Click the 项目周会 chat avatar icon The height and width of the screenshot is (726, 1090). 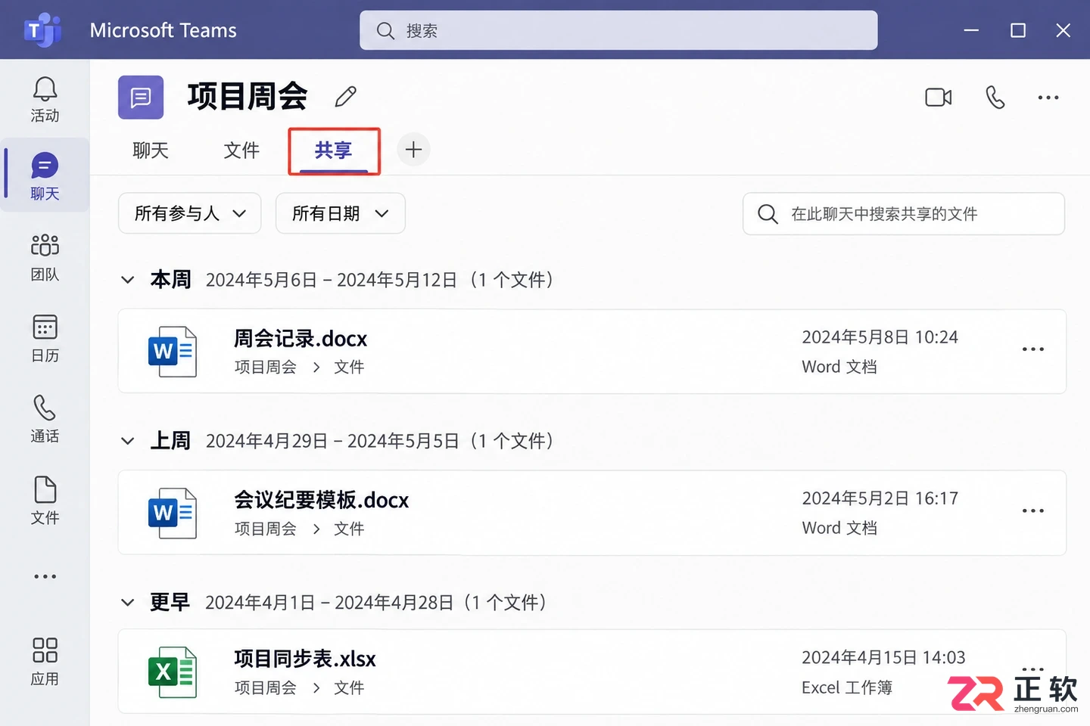coord(141,97)
